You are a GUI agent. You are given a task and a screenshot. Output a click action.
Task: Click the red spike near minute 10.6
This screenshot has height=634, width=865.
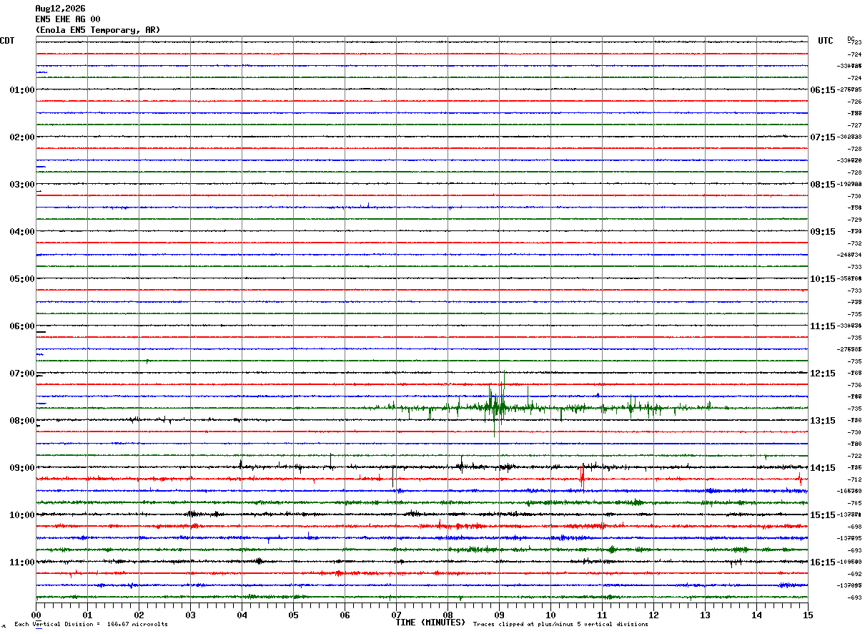(583, 476)
